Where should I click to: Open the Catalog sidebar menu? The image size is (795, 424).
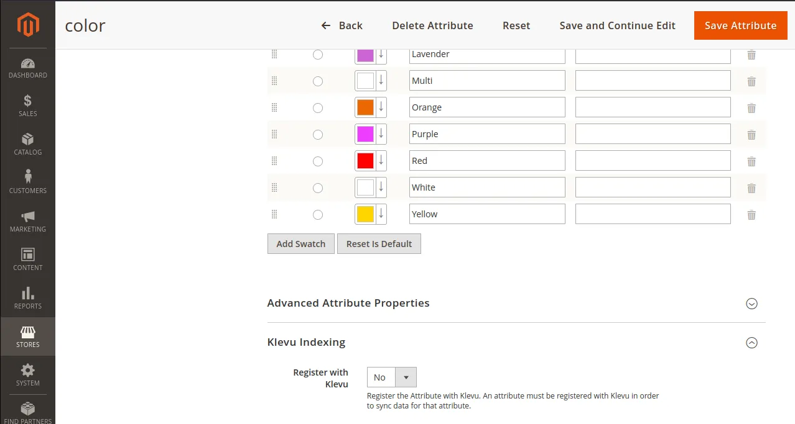pos(28,145)
